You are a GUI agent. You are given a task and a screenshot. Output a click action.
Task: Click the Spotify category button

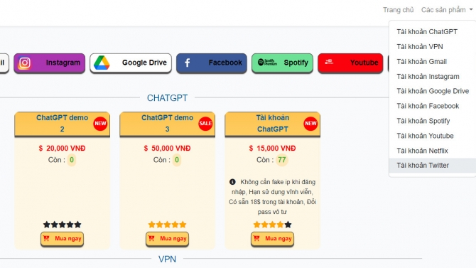pos(282,63)
